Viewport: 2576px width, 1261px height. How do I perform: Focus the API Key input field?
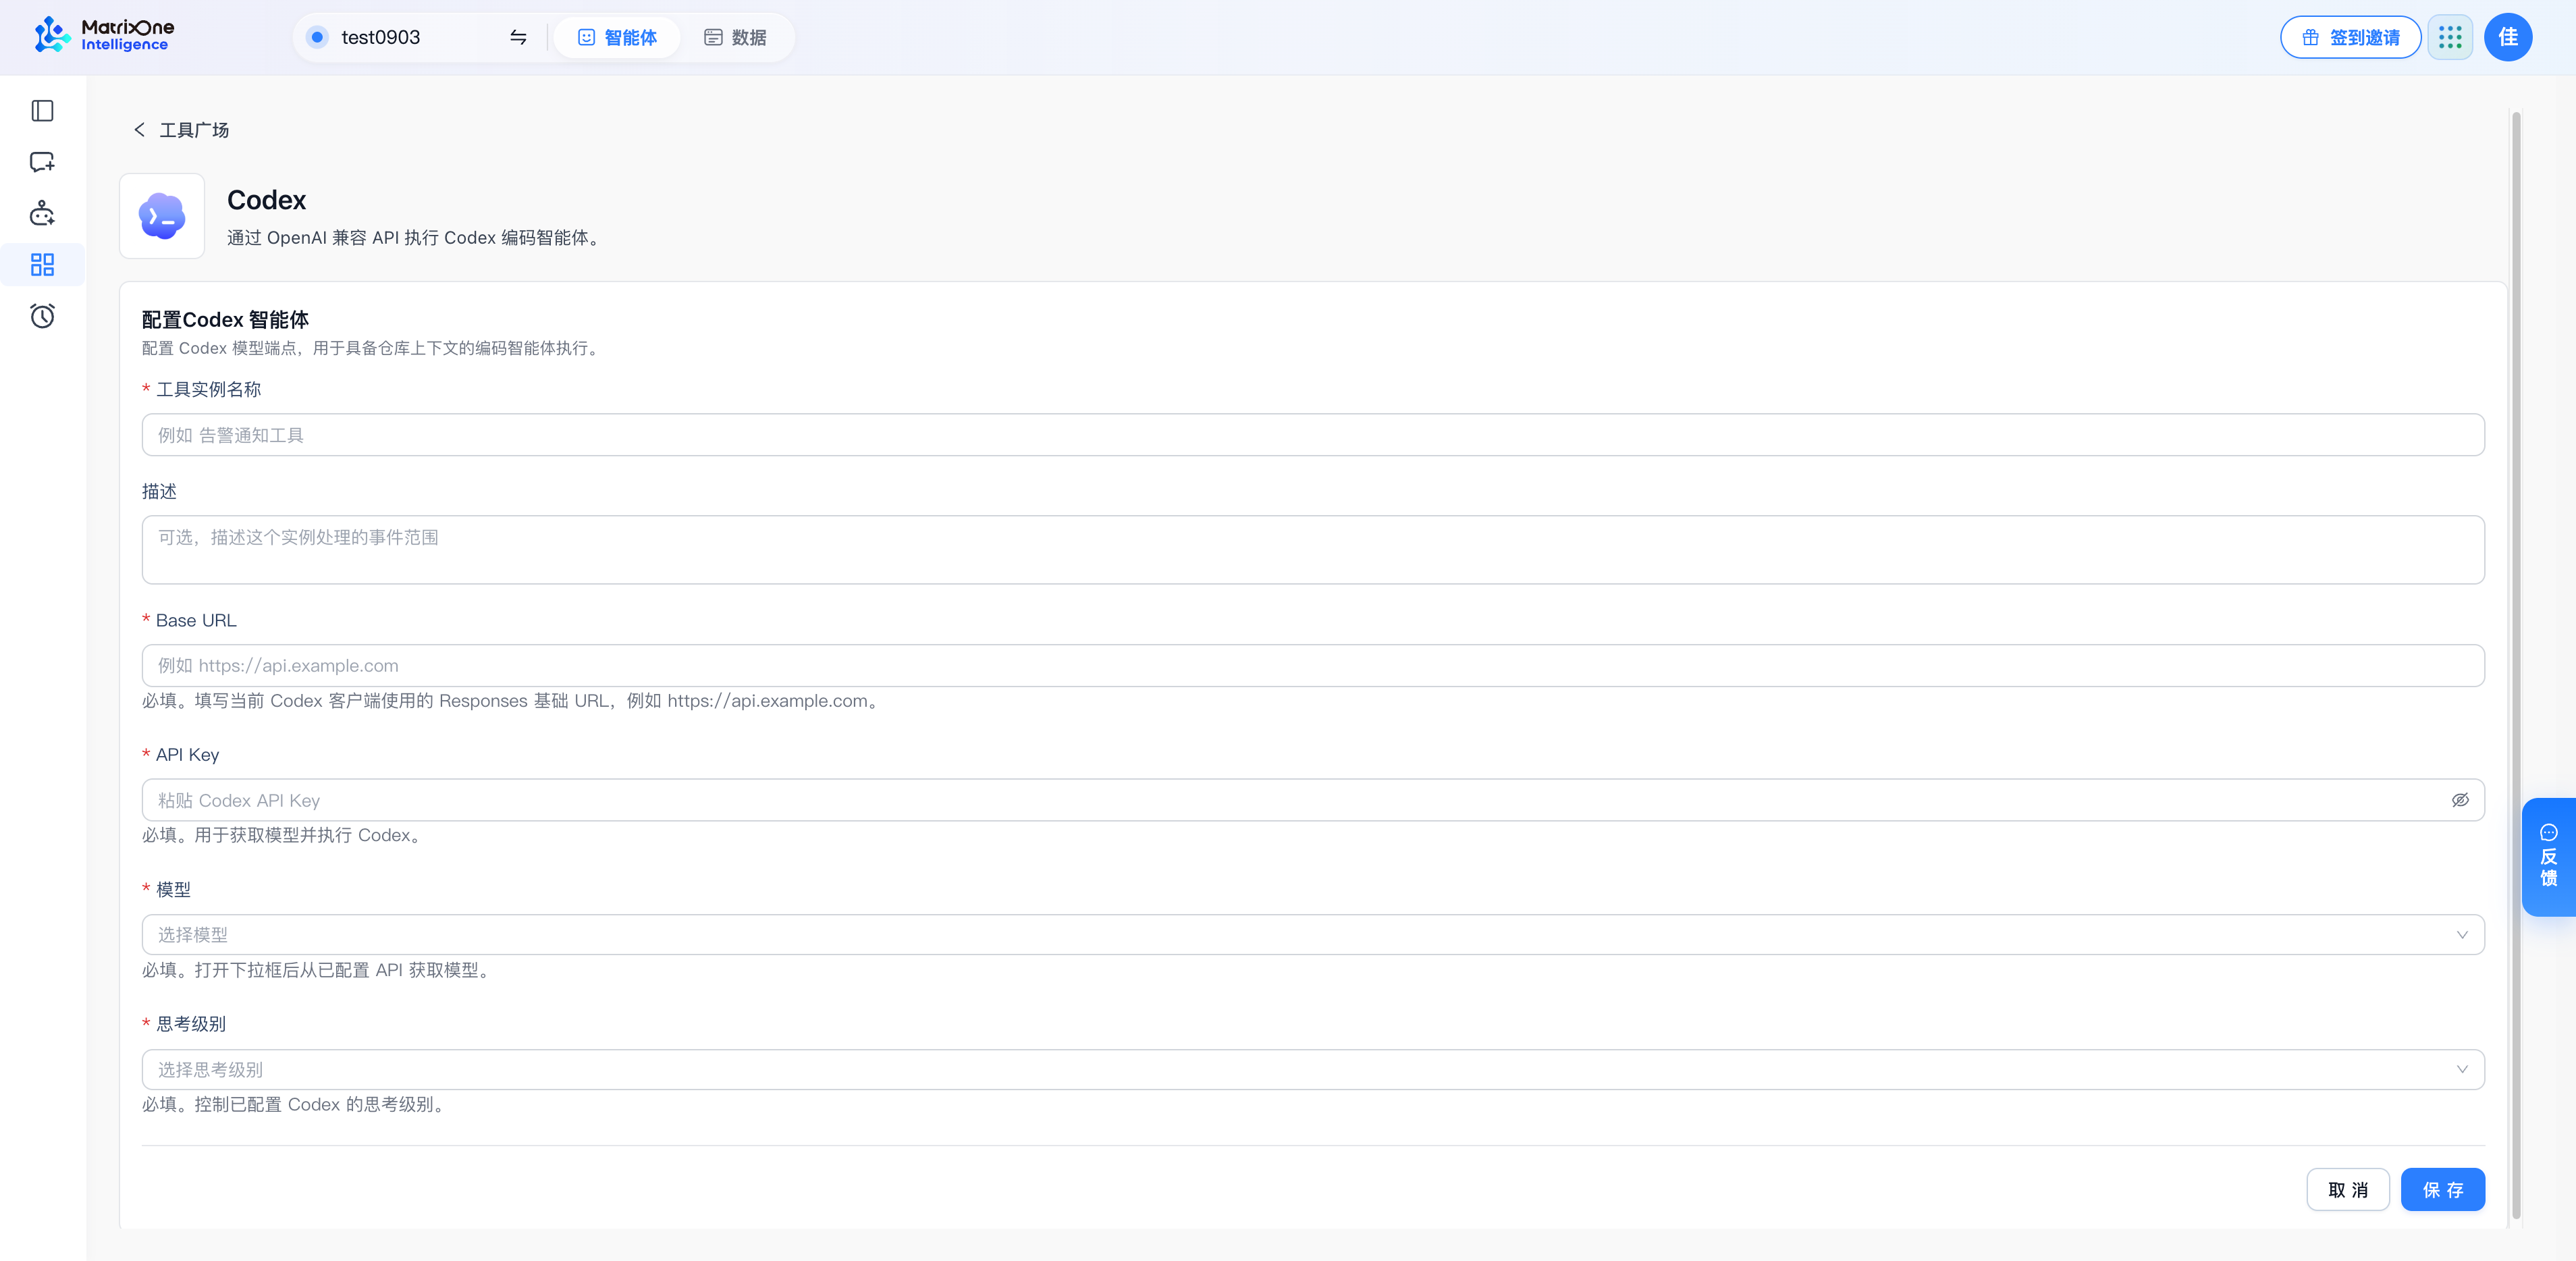1313,800
